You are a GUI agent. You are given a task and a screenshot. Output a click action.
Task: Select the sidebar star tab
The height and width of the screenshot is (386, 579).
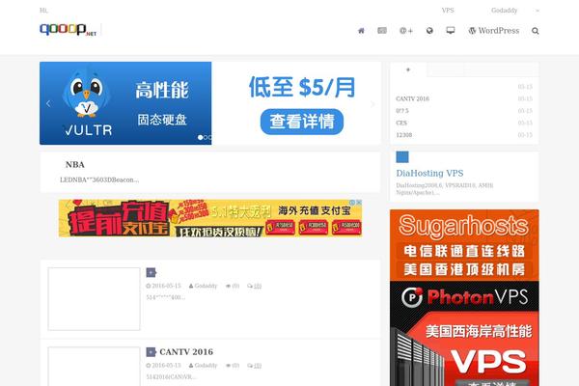click(408, 69)
